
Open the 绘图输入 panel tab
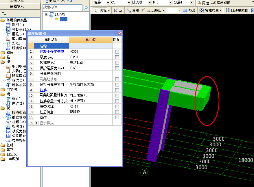[17, 6]
